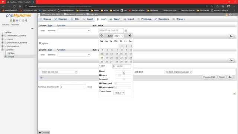Open the Operations tab
Image resolution: width=238 pixels, height=134 pixels.
pyautogui.click(x=162, y=19)
